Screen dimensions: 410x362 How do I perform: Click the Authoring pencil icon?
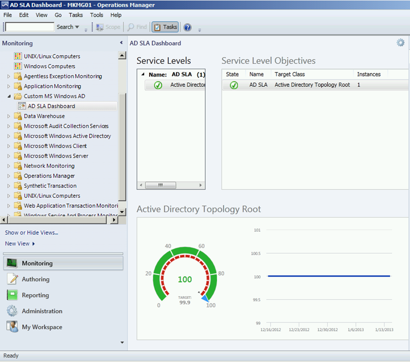tap(12, 279)
